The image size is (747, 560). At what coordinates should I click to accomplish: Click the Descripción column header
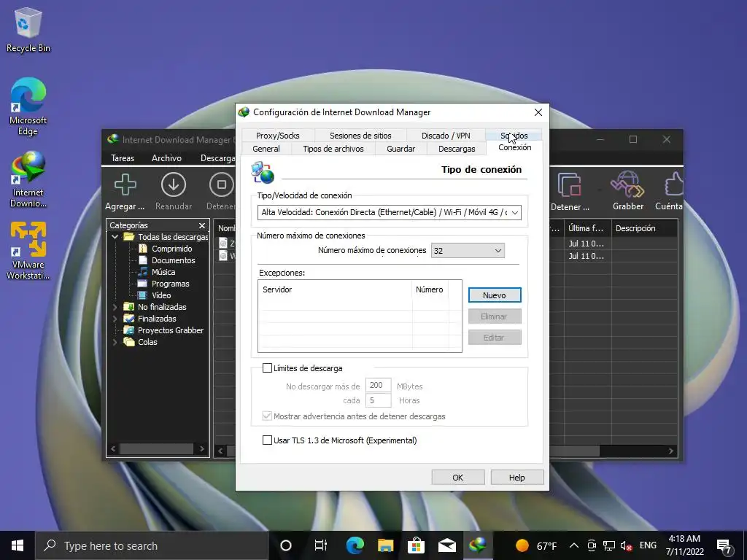(x=644, y=228)
